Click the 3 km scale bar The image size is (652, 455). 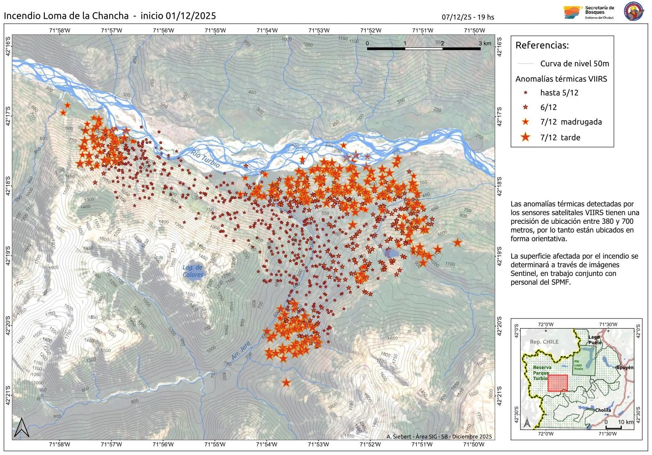tap(424, 49)
